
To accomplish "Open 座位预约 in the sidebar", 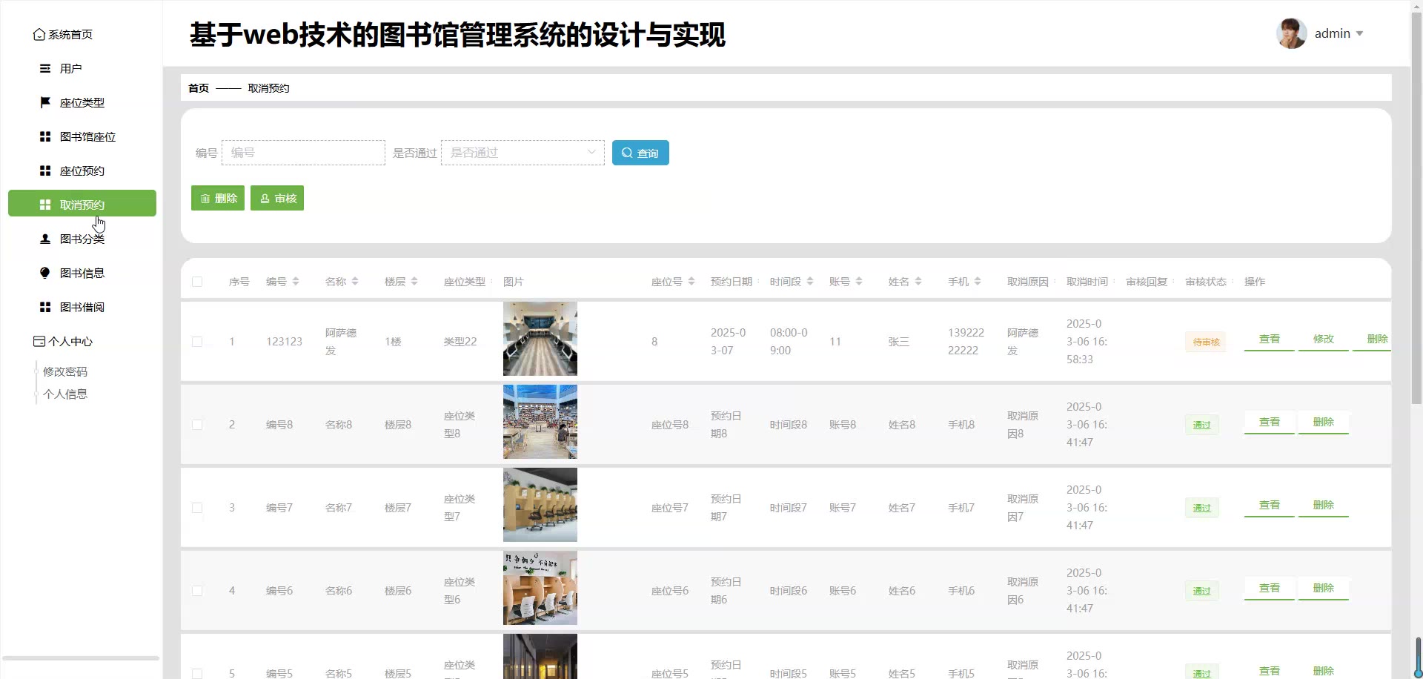I will [82, 170].
